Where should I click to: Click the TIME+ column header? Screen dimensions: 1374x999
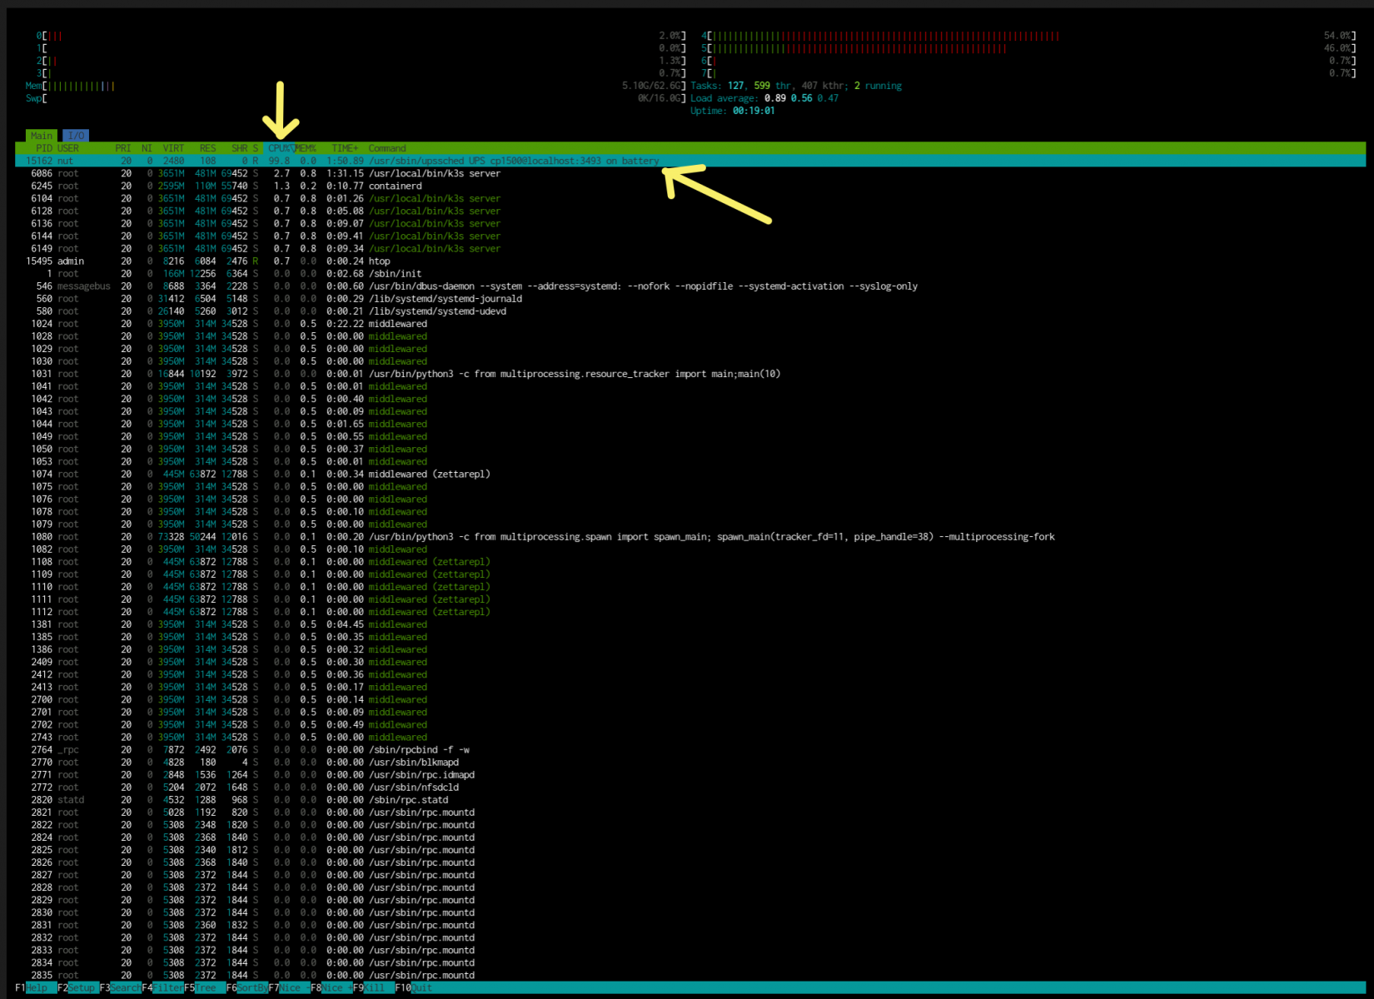click(x=345, y=148)
